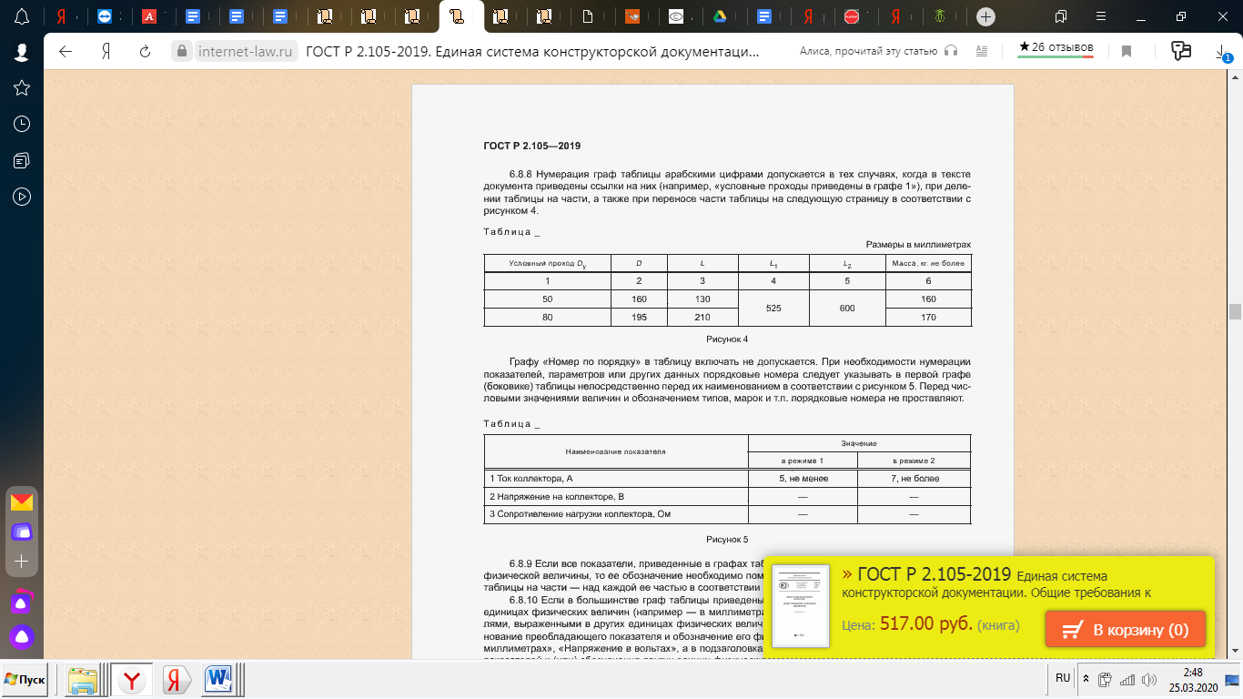Open browsing history clock icon in sidebar

pyautogui.click(x=22, y=124)
